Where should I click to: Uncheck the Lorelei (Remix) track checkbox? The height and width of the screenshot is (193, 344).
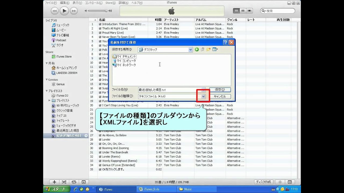pyautogui.click(x=100, y=157)
